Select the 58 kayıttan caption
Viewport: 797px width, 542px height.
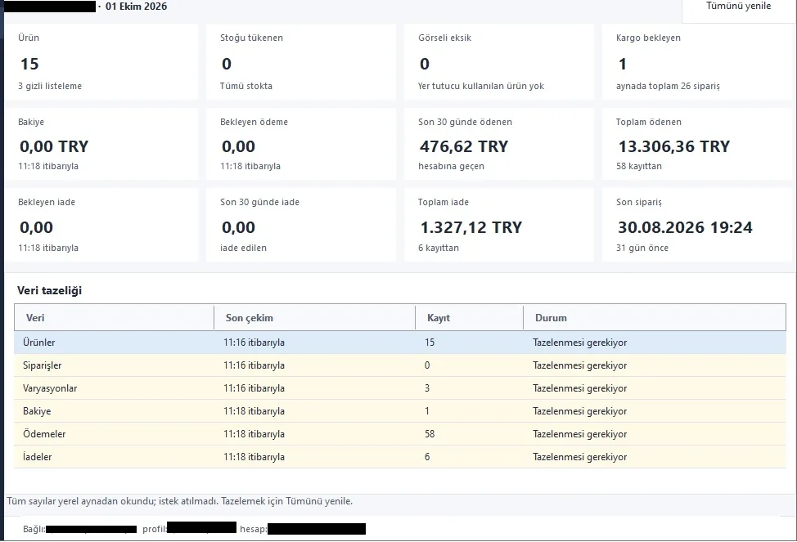(x=639, y=166)
